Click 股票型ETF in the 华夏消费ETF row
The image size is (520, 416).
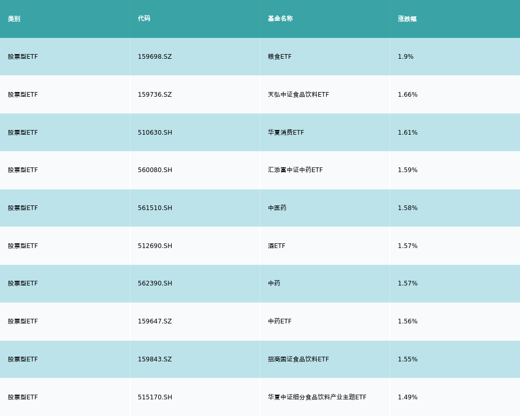[23, 133]
